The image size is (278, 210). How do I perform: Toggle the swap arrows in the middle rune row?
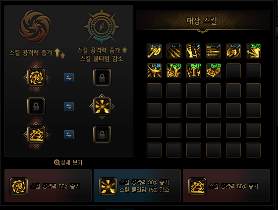(x=69, y=106)
